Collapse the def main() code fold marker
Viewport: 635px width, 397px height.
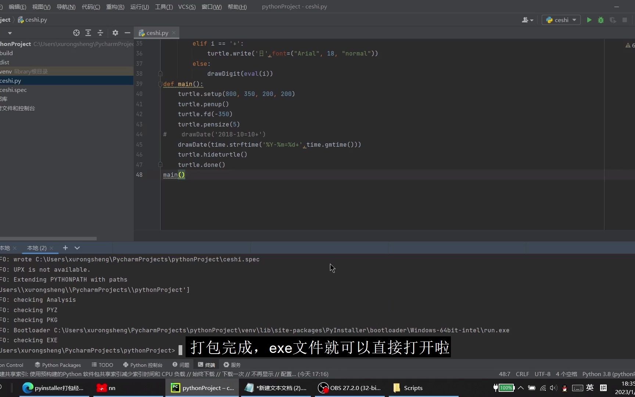pyautogui.click(x=160, y=84)
